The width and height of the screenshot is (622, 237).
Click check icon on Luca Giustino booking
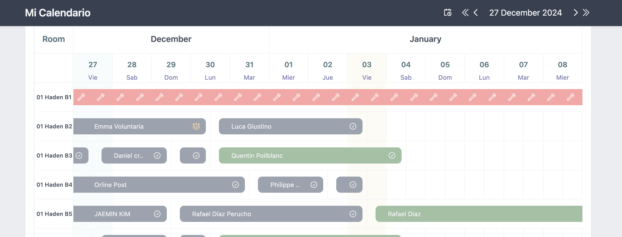pyautogui.click(x=353, y=126)
